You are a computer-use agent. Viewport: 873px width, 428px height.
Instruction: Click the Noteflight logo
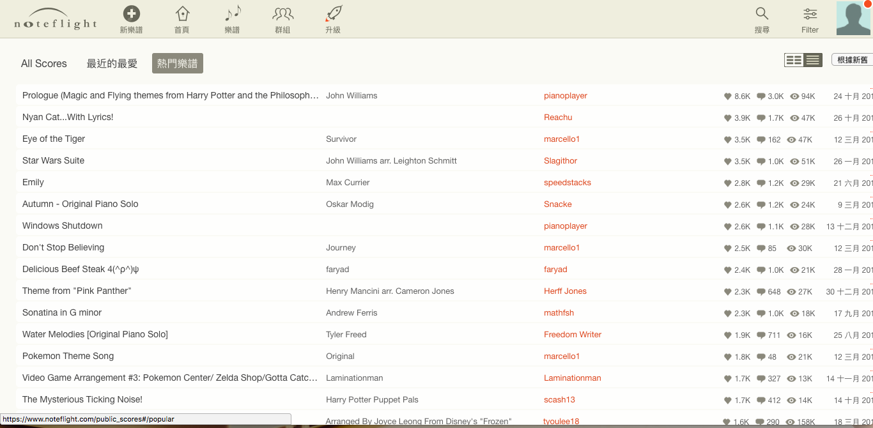click(56, 19)
